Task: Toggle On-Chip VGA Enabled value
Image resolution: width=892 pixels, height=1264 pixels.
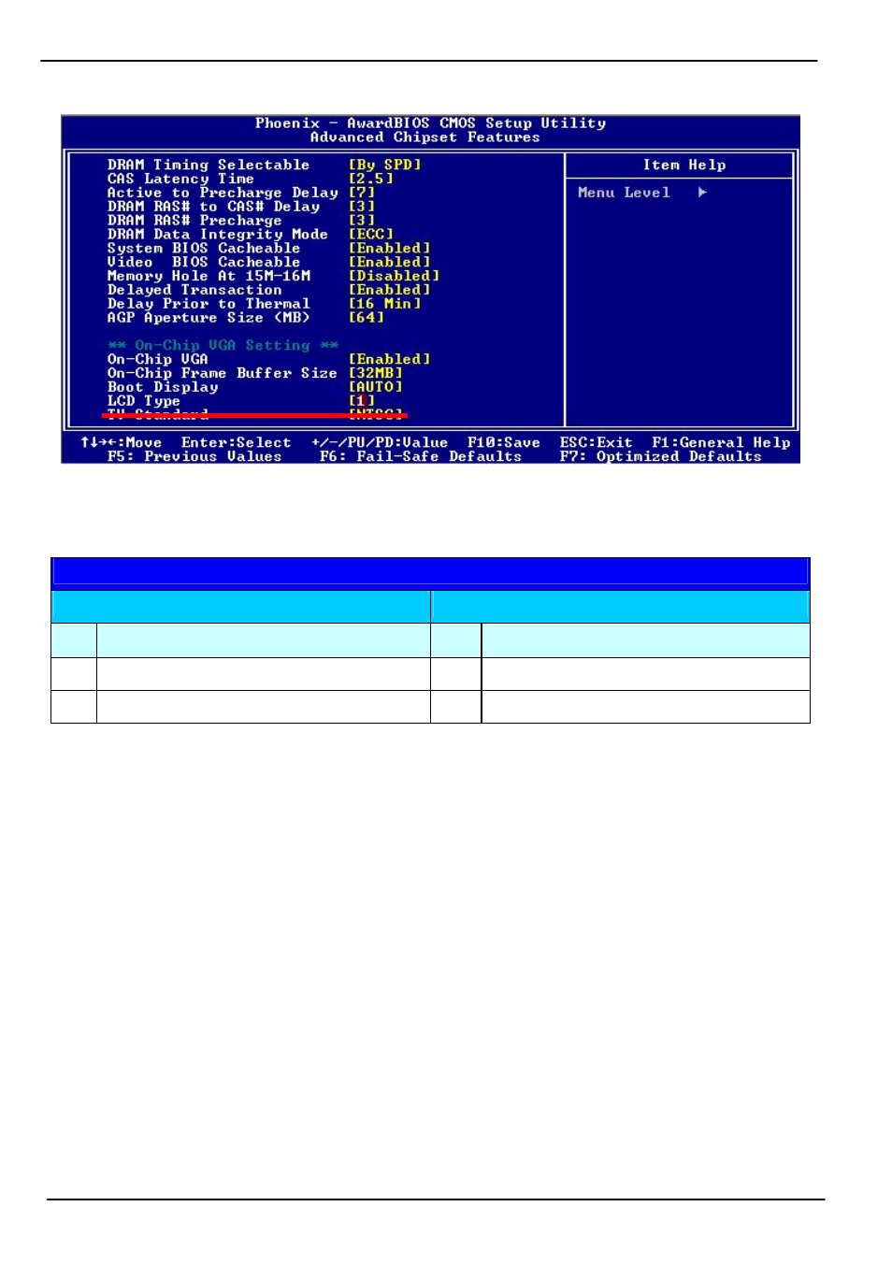Action: 389,359
